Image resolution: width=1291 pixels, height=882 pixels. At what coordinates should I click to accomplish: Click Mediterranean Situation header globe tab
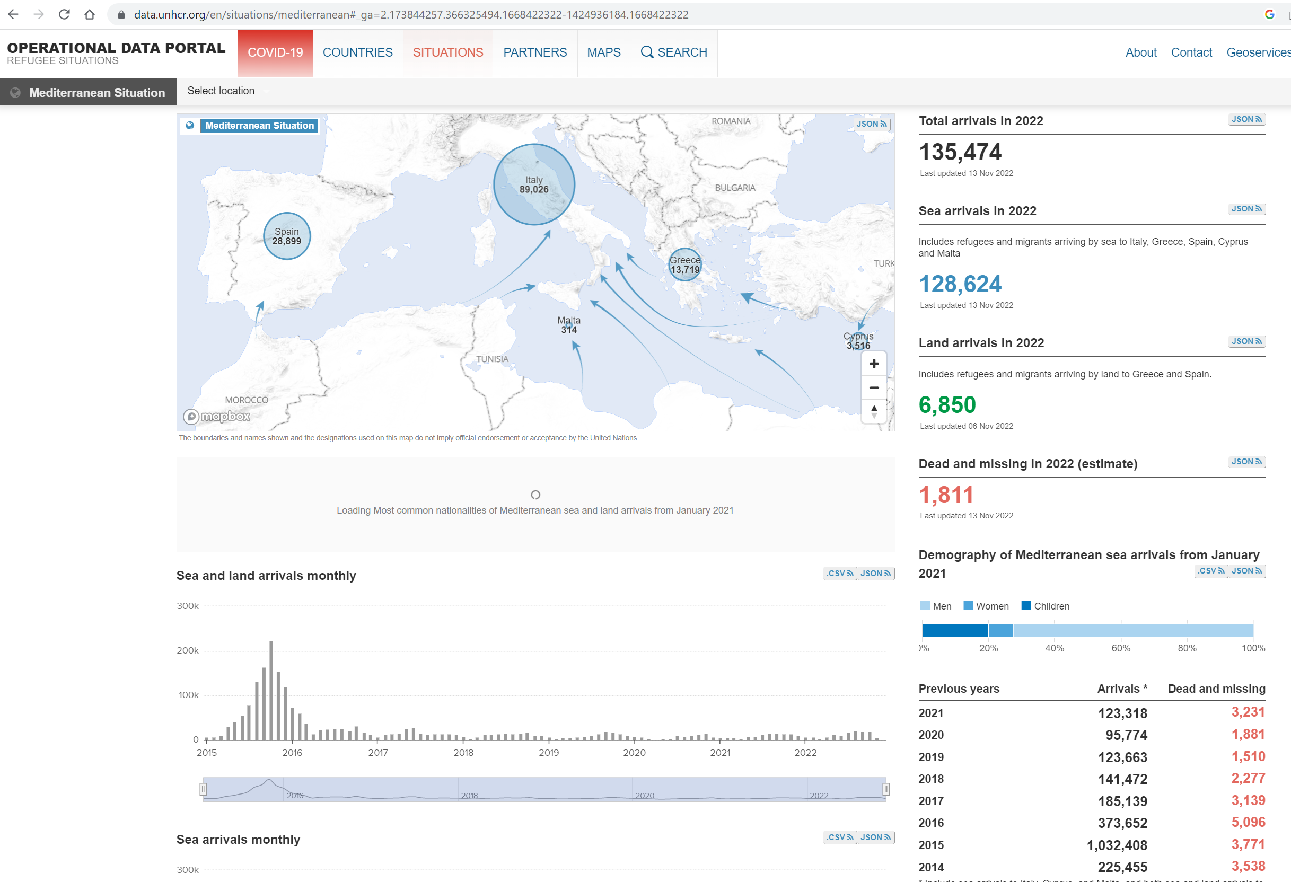89,92
